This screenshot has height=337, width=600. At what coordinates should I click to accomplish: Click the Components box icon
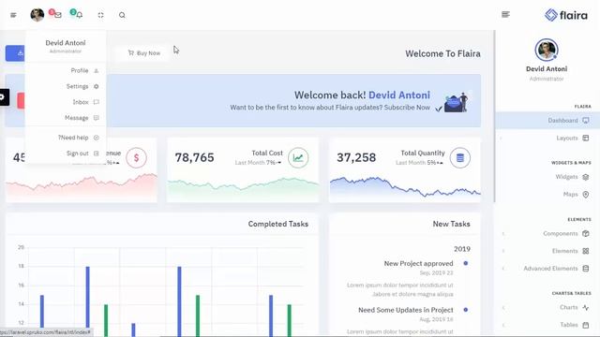coord(586,233)
